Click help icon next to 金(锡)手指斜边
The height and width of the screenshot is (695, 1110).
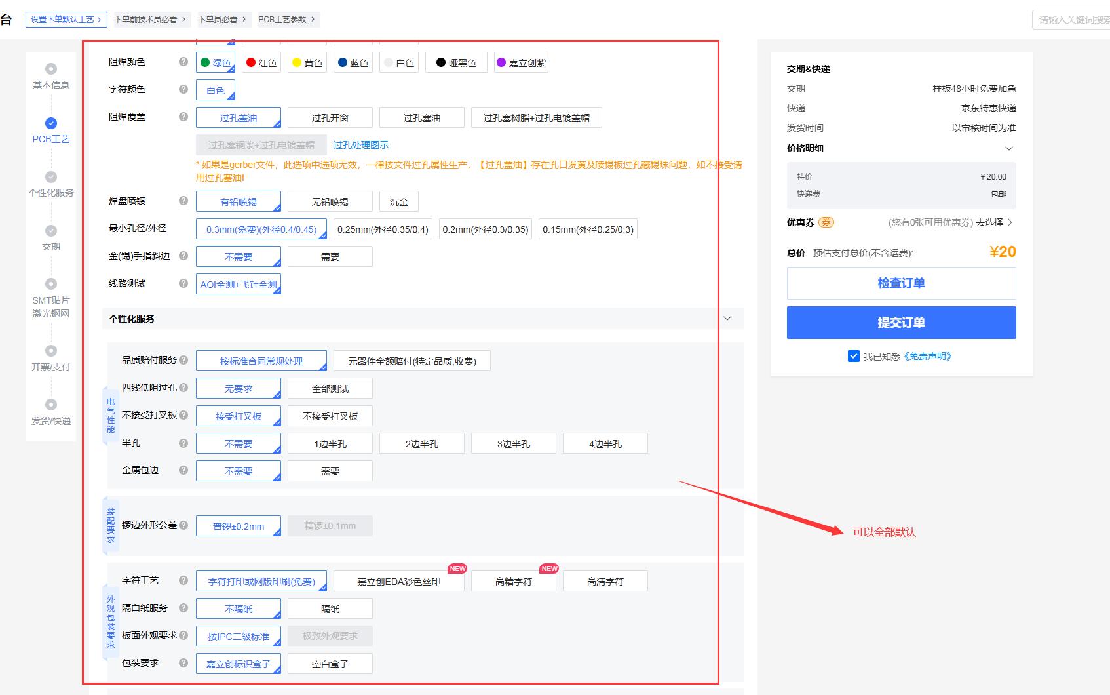183,256
